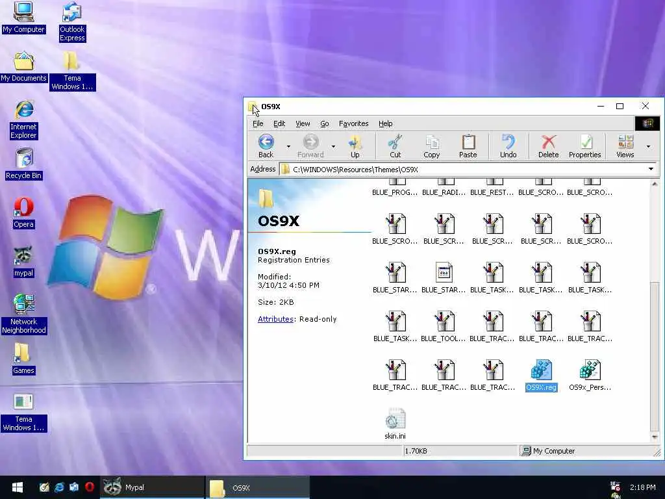
Task: Click the Views toolbar icon
Action: 625,146
